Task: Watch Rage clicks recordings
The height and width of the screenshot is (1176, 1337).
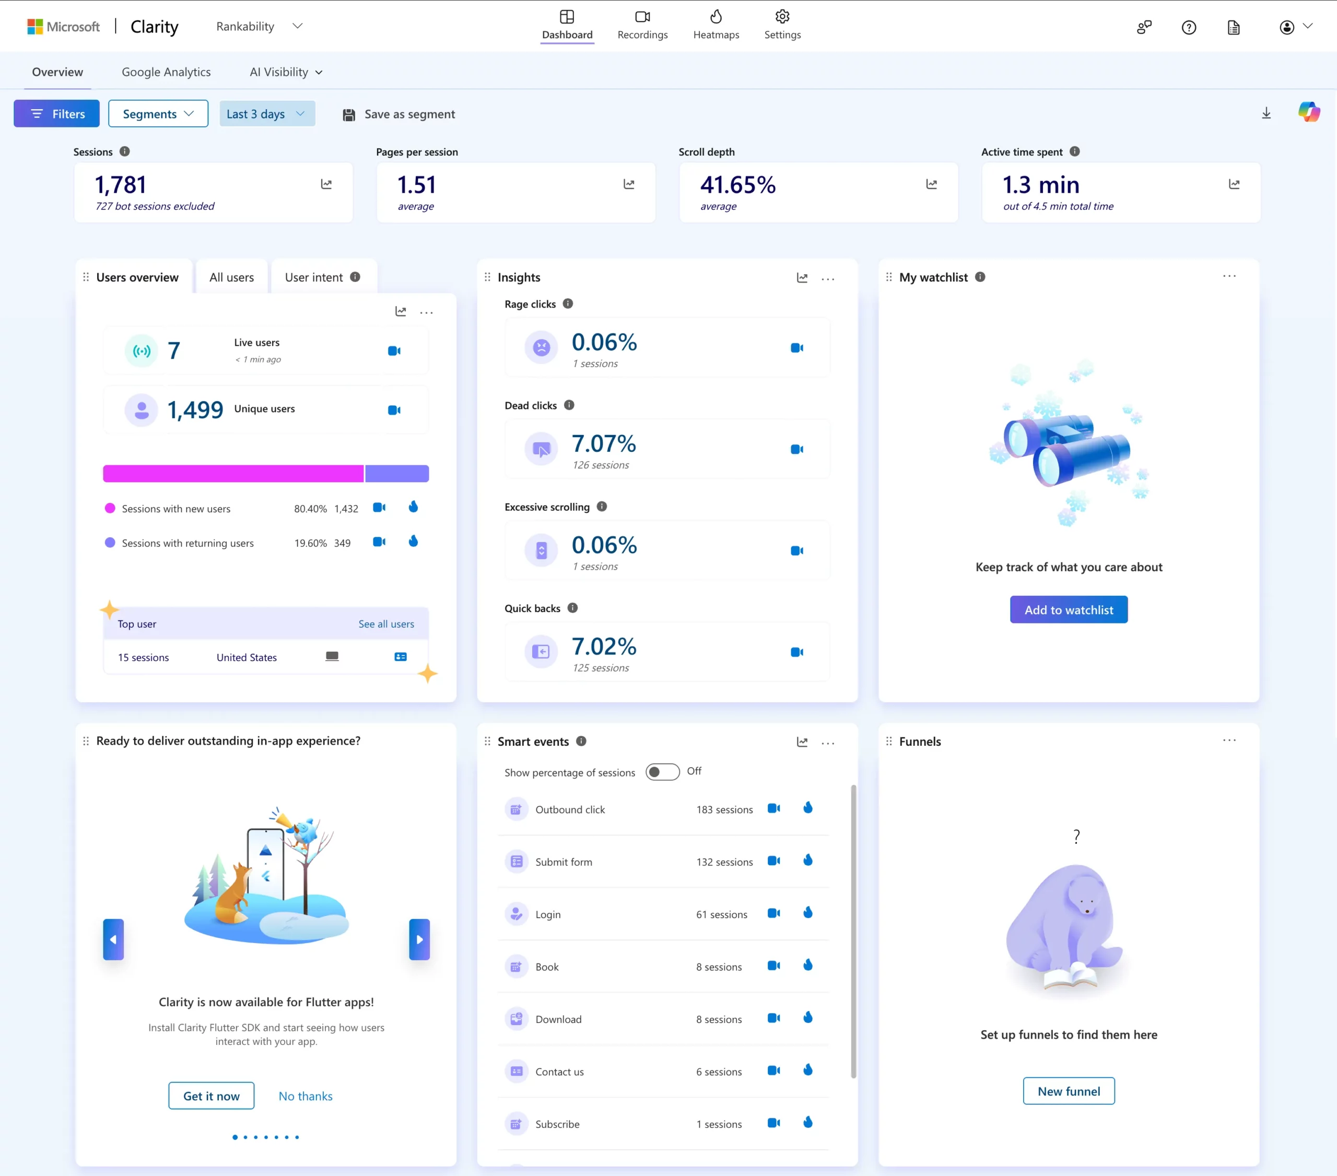Action: (796, 347)
